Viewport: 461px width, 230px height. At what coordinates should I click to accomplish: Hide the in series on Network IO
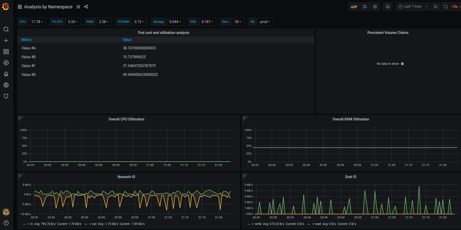pos(30,224)
